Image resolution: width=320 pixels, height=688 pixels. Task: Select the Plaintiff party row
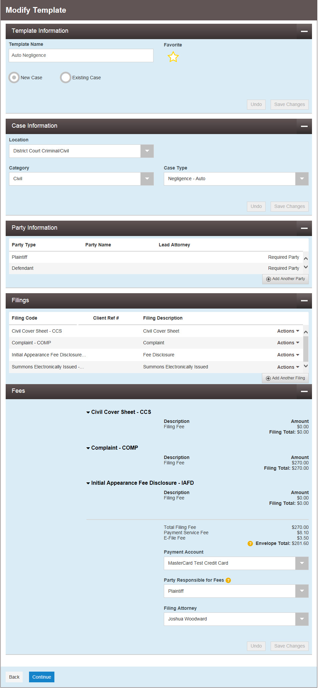tap(156, 257)
